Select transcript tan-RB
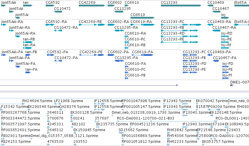Screen dimensions: 249x146 29,39
